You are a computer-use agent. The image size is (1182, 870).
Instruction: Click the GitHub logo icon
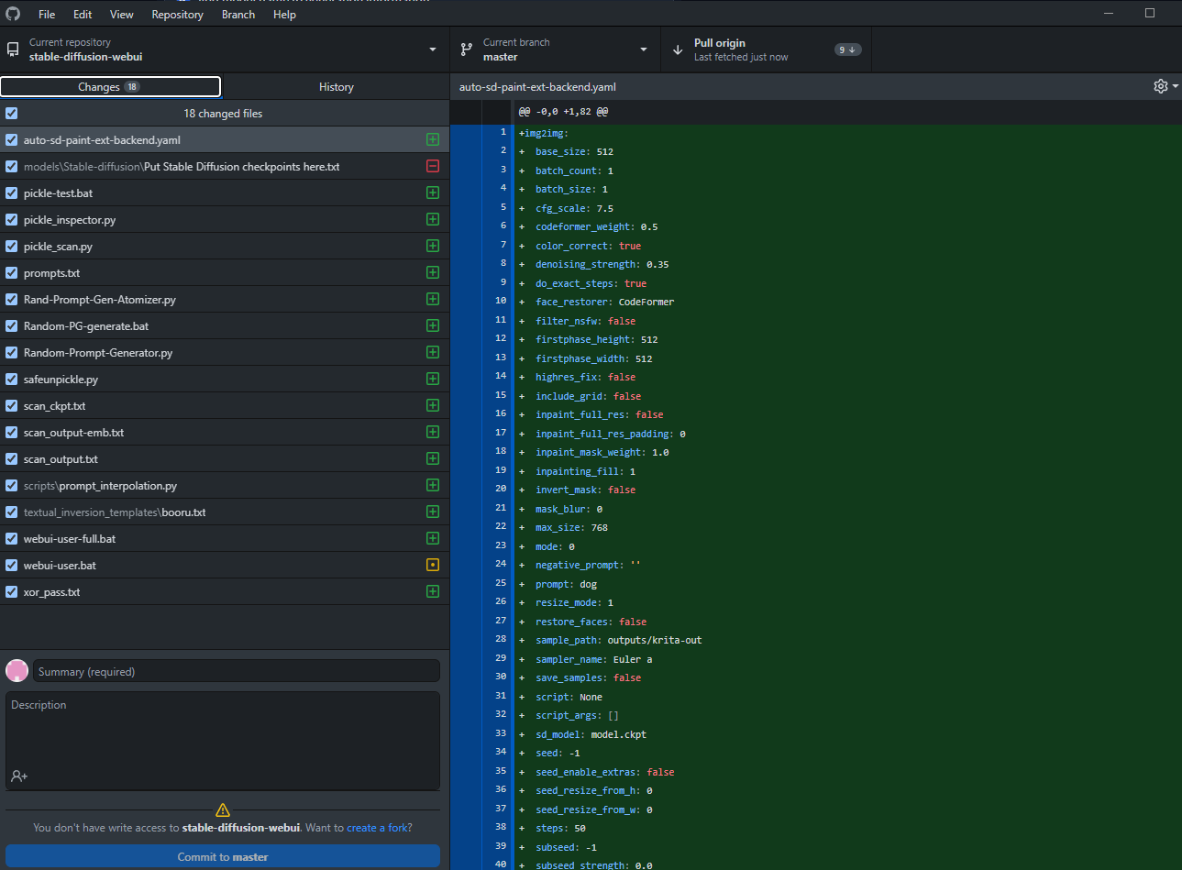[13, 14]
